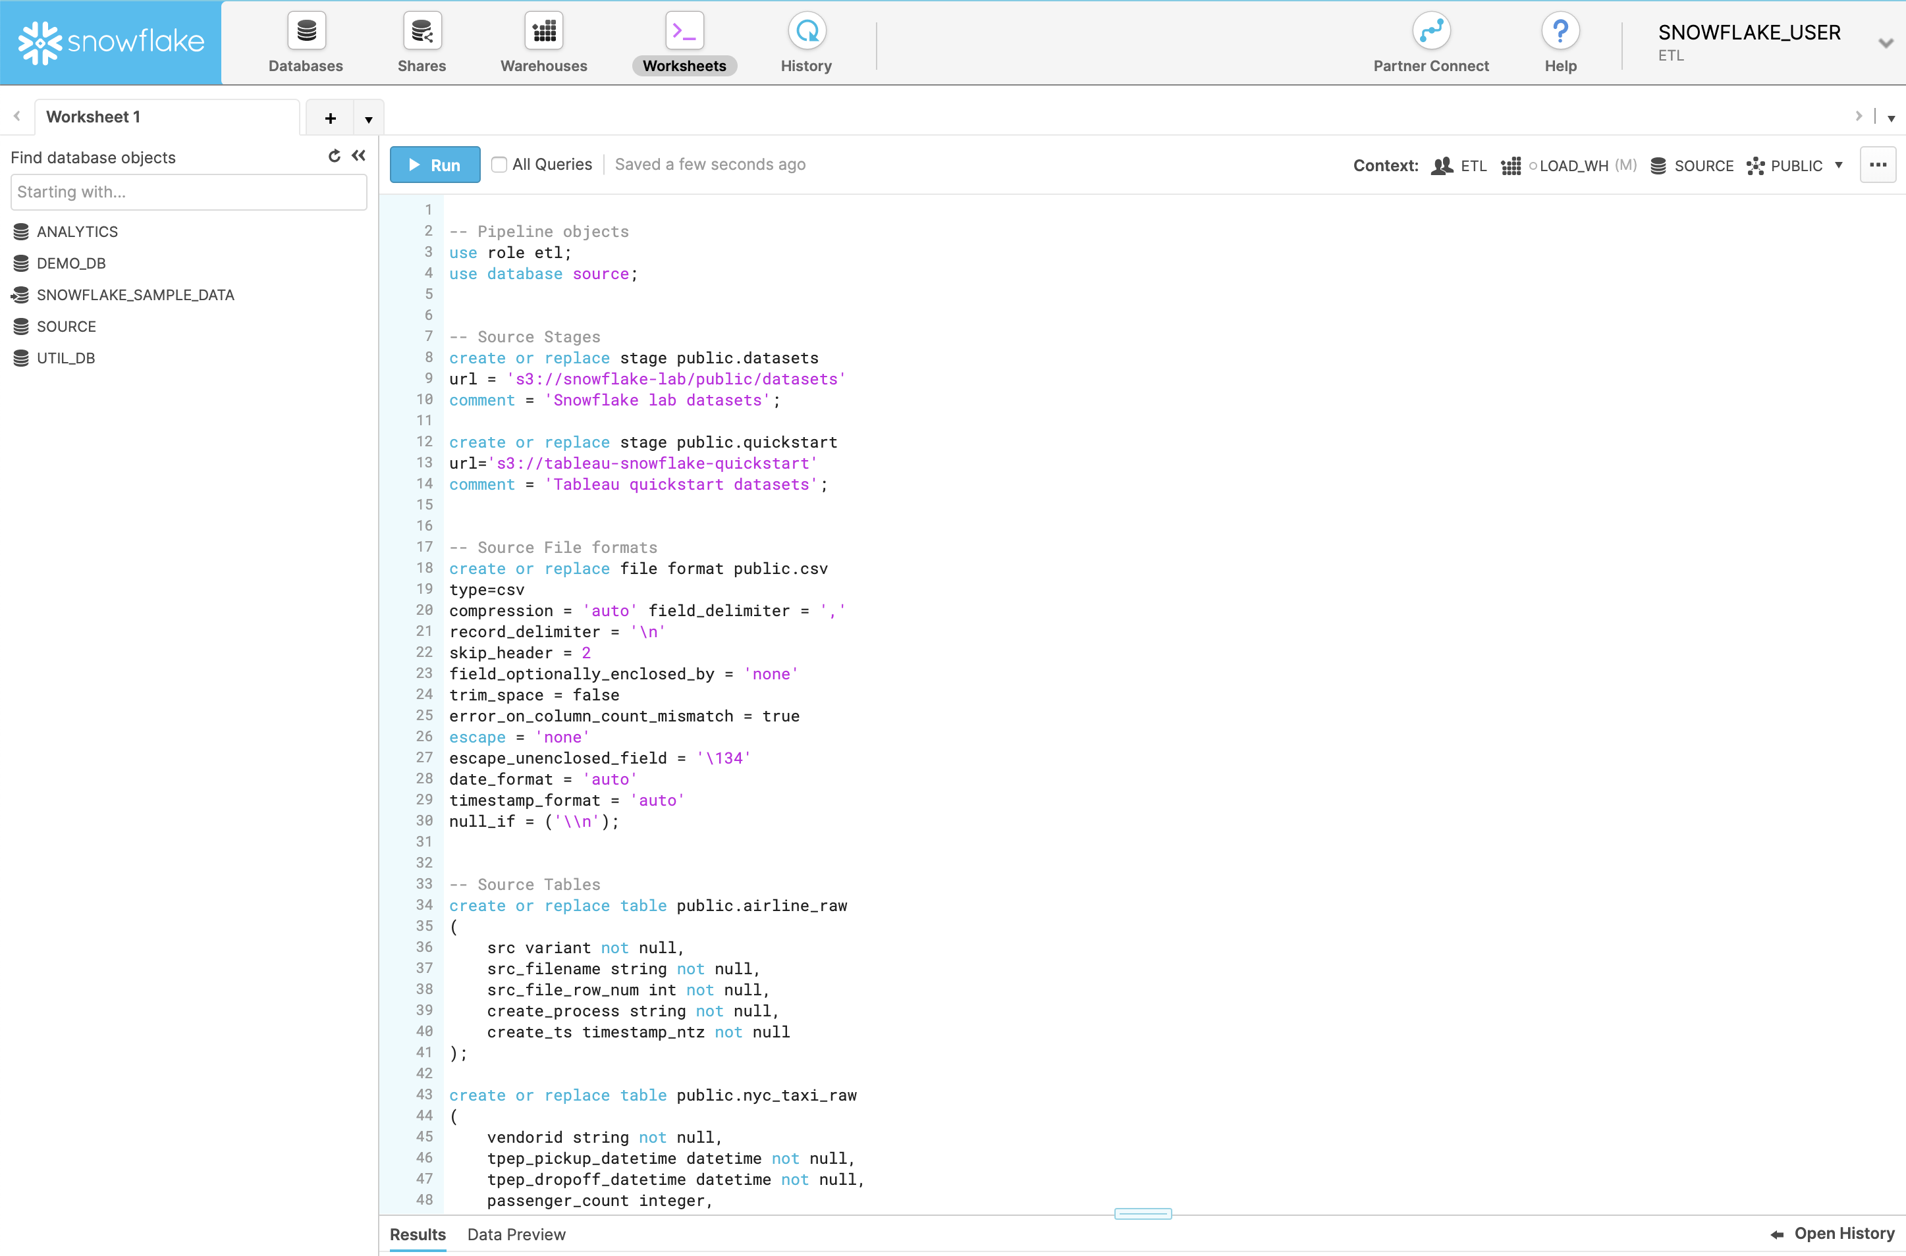1906x1256 pixels.
Task: Click the LOAD_WH warehouse name in context
Action: [1573, 166]
